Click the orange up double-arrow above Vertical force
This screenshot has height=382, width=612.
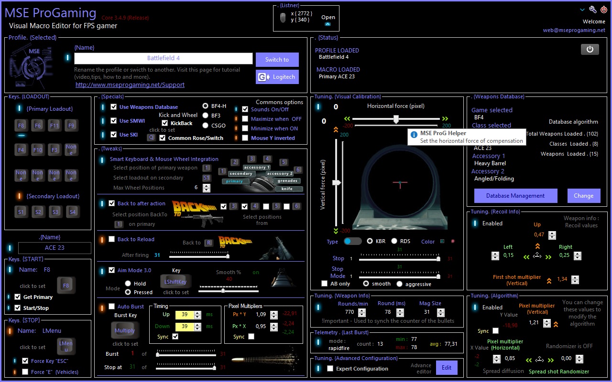336,129
